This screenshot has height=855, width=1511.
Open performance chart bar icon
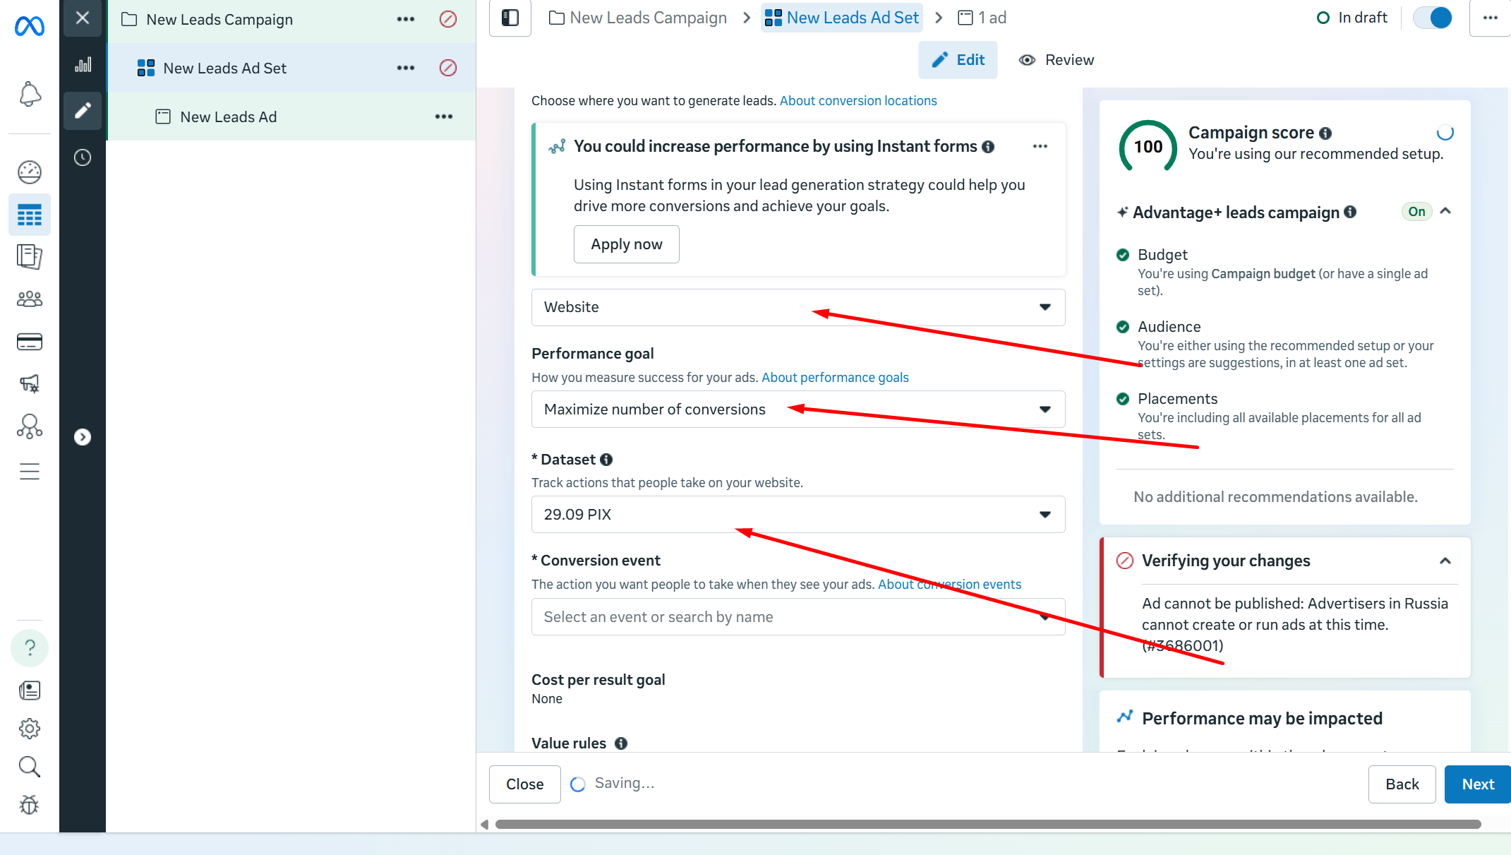pos(83,65)
